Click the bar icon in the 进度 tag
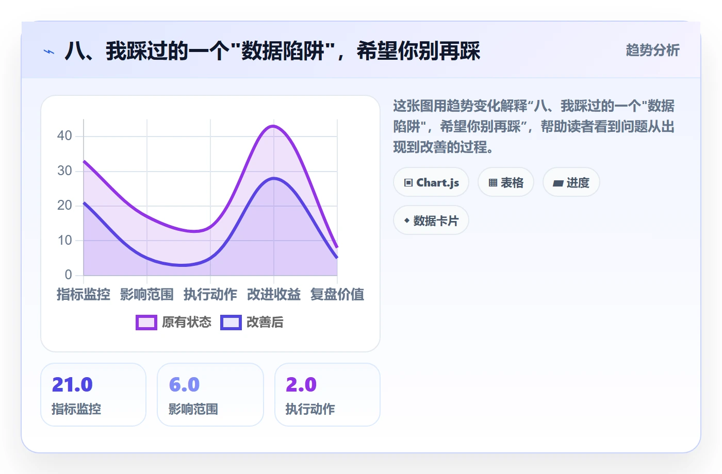 pyautogui.click(x=558, y=183)
